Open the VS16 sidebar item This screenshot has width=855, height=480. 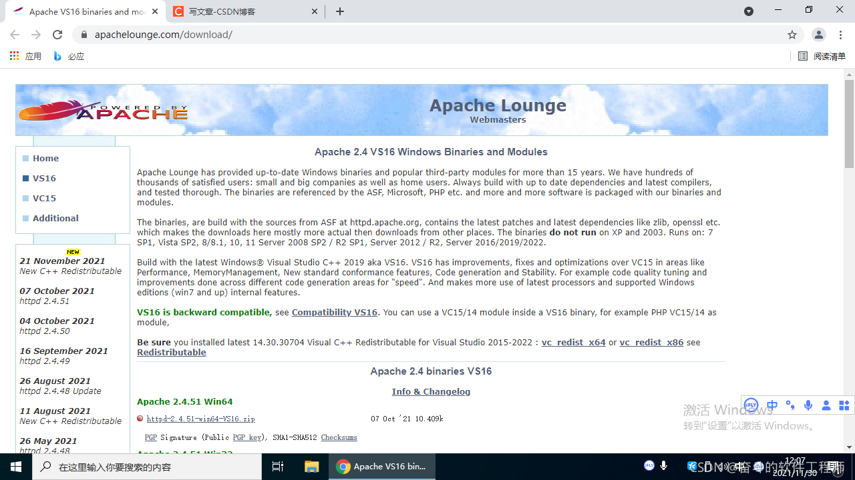44,178
